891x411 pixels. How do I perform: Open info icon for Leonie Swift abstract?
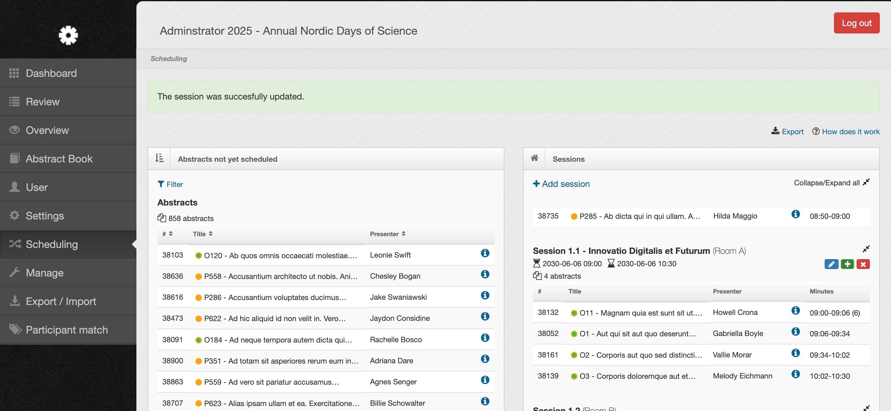(485, 253)
